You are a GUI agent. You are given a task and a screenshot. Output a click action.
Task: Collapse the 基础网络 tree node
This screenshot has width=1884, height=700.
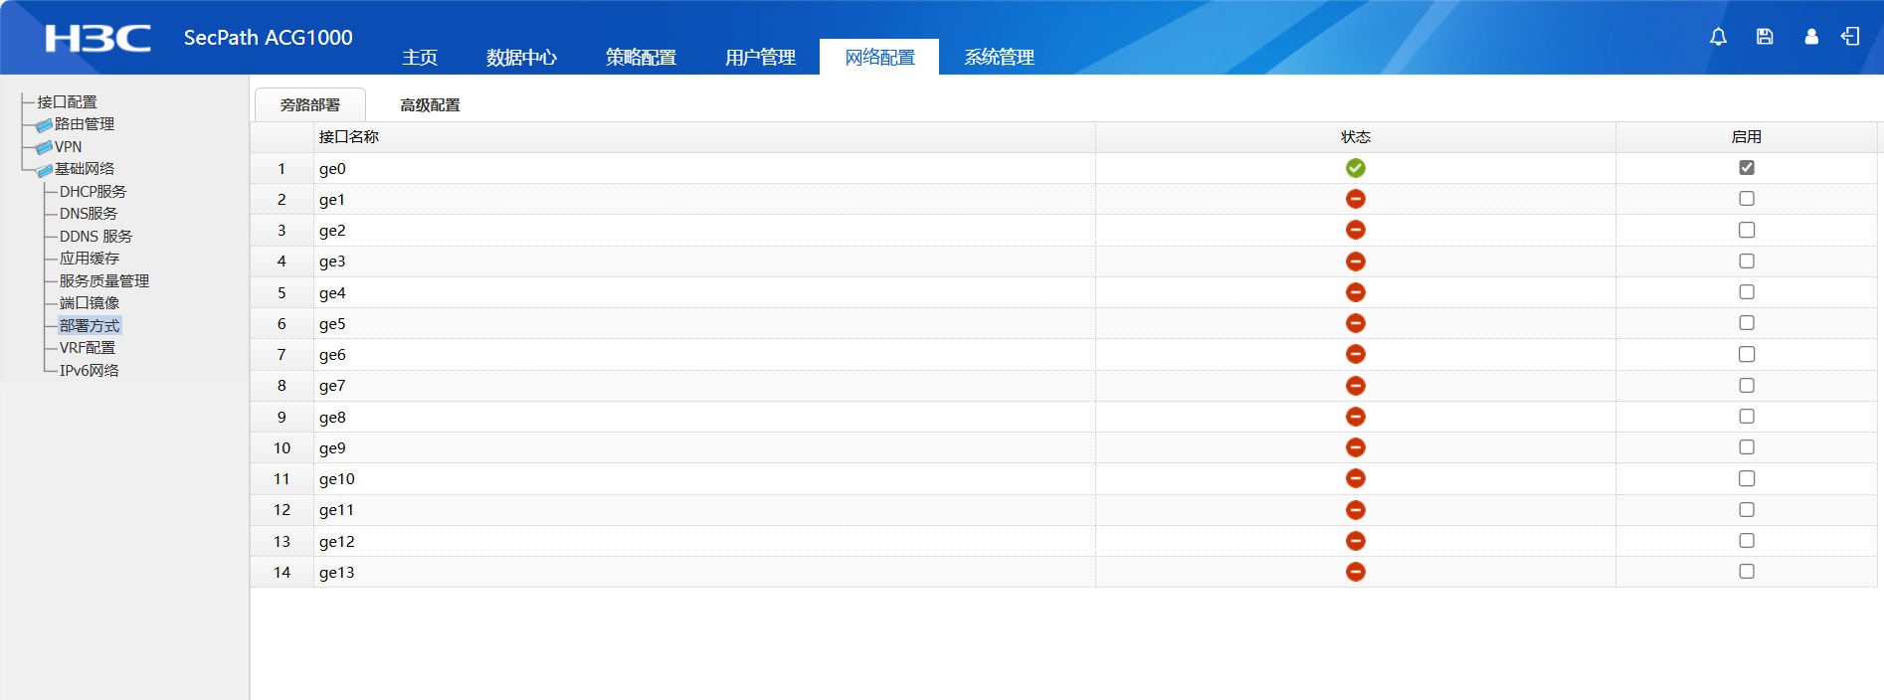[x=44, y=170]
